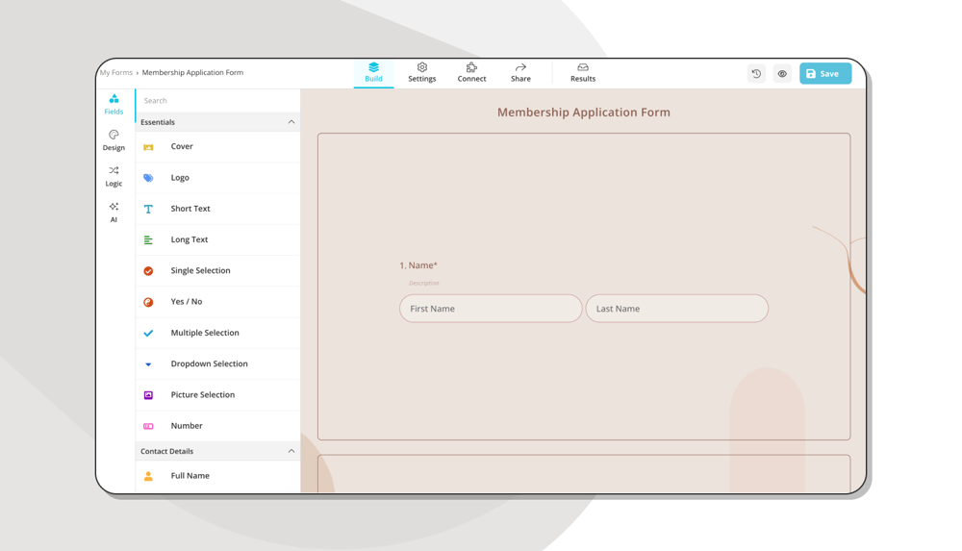Viewport: 962px width, 551px height.
Task: Add a Picture Selection field
Action: [202, 395]
